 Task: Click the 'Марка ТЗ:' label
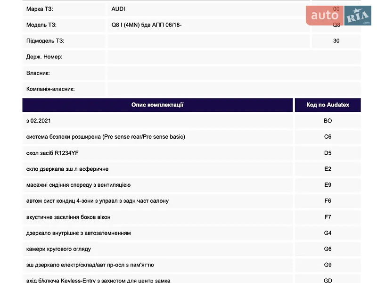tap(40, 9)
